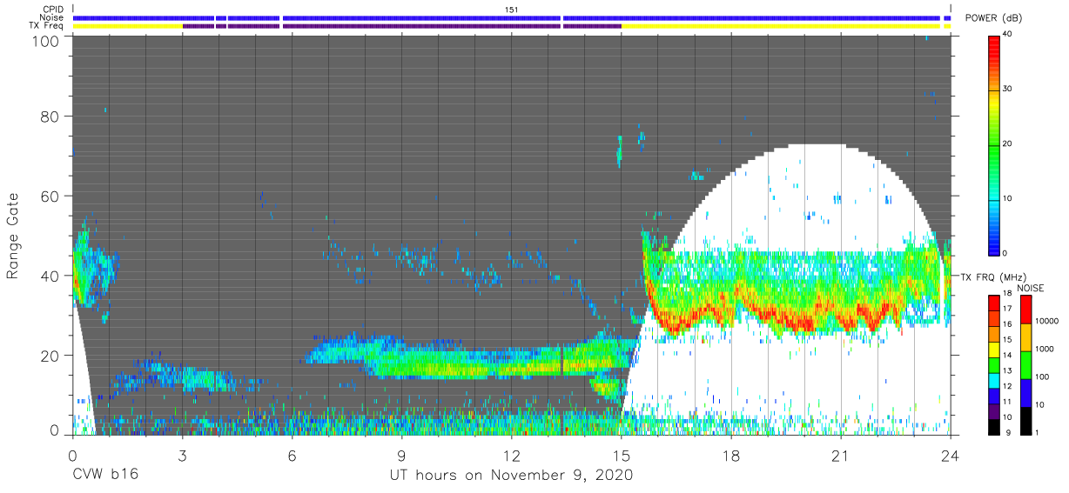This screenshot has height=493, width=1069.
Task: Select the NOISE legend title
Action: tap(1030, 288)
